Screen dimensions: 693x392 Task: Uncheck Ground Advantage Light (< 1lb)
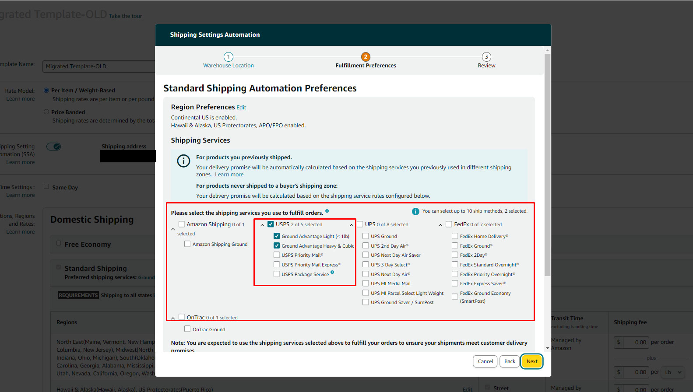pyautogui.click(x=277, y=236)
